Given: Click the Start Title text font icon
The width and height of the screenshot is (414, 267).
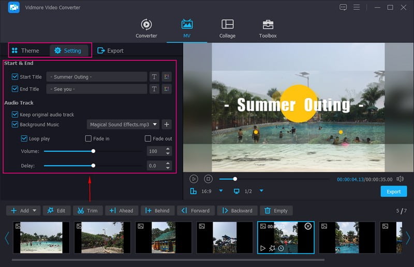Looking at the screenshot, I should pos(154,77).
